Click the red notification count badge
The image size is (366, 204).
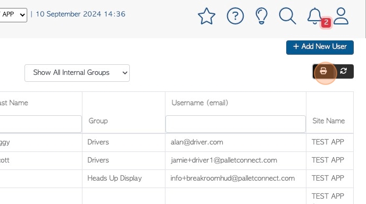[326, 23]
